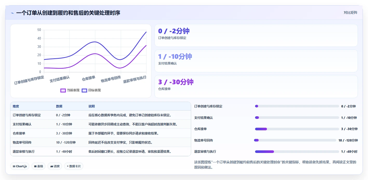Click progress value 3 / -30分钟
The image size is (368, 180).
pos(349,129)
